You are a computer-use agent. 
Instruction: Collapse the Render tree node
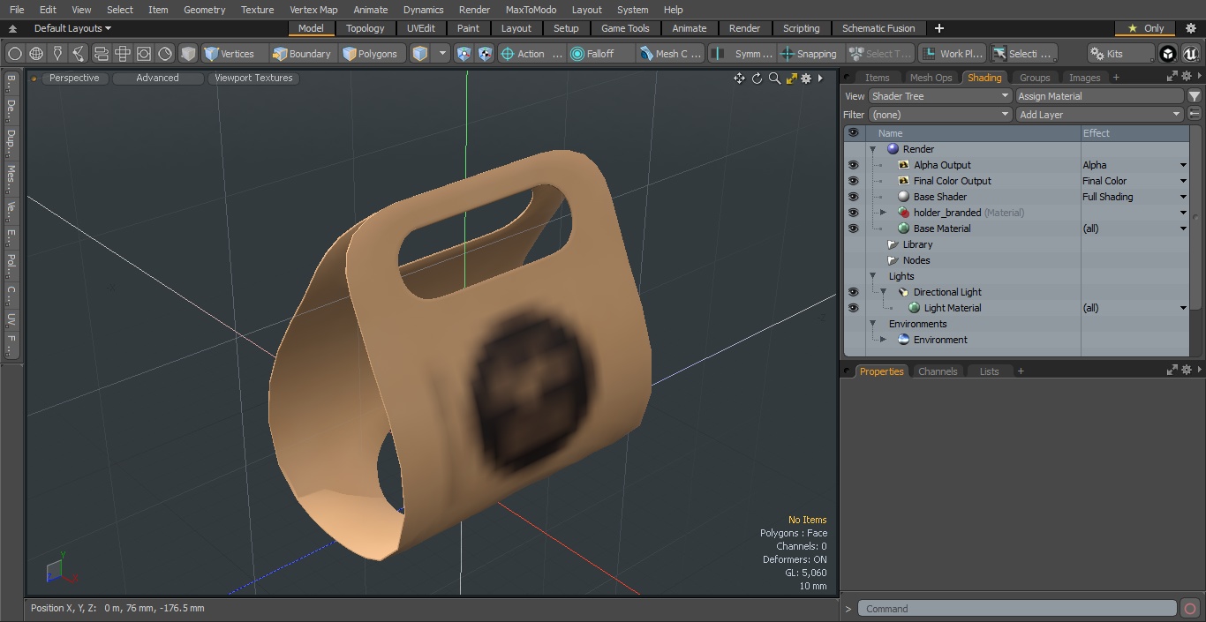coord(872,149)
